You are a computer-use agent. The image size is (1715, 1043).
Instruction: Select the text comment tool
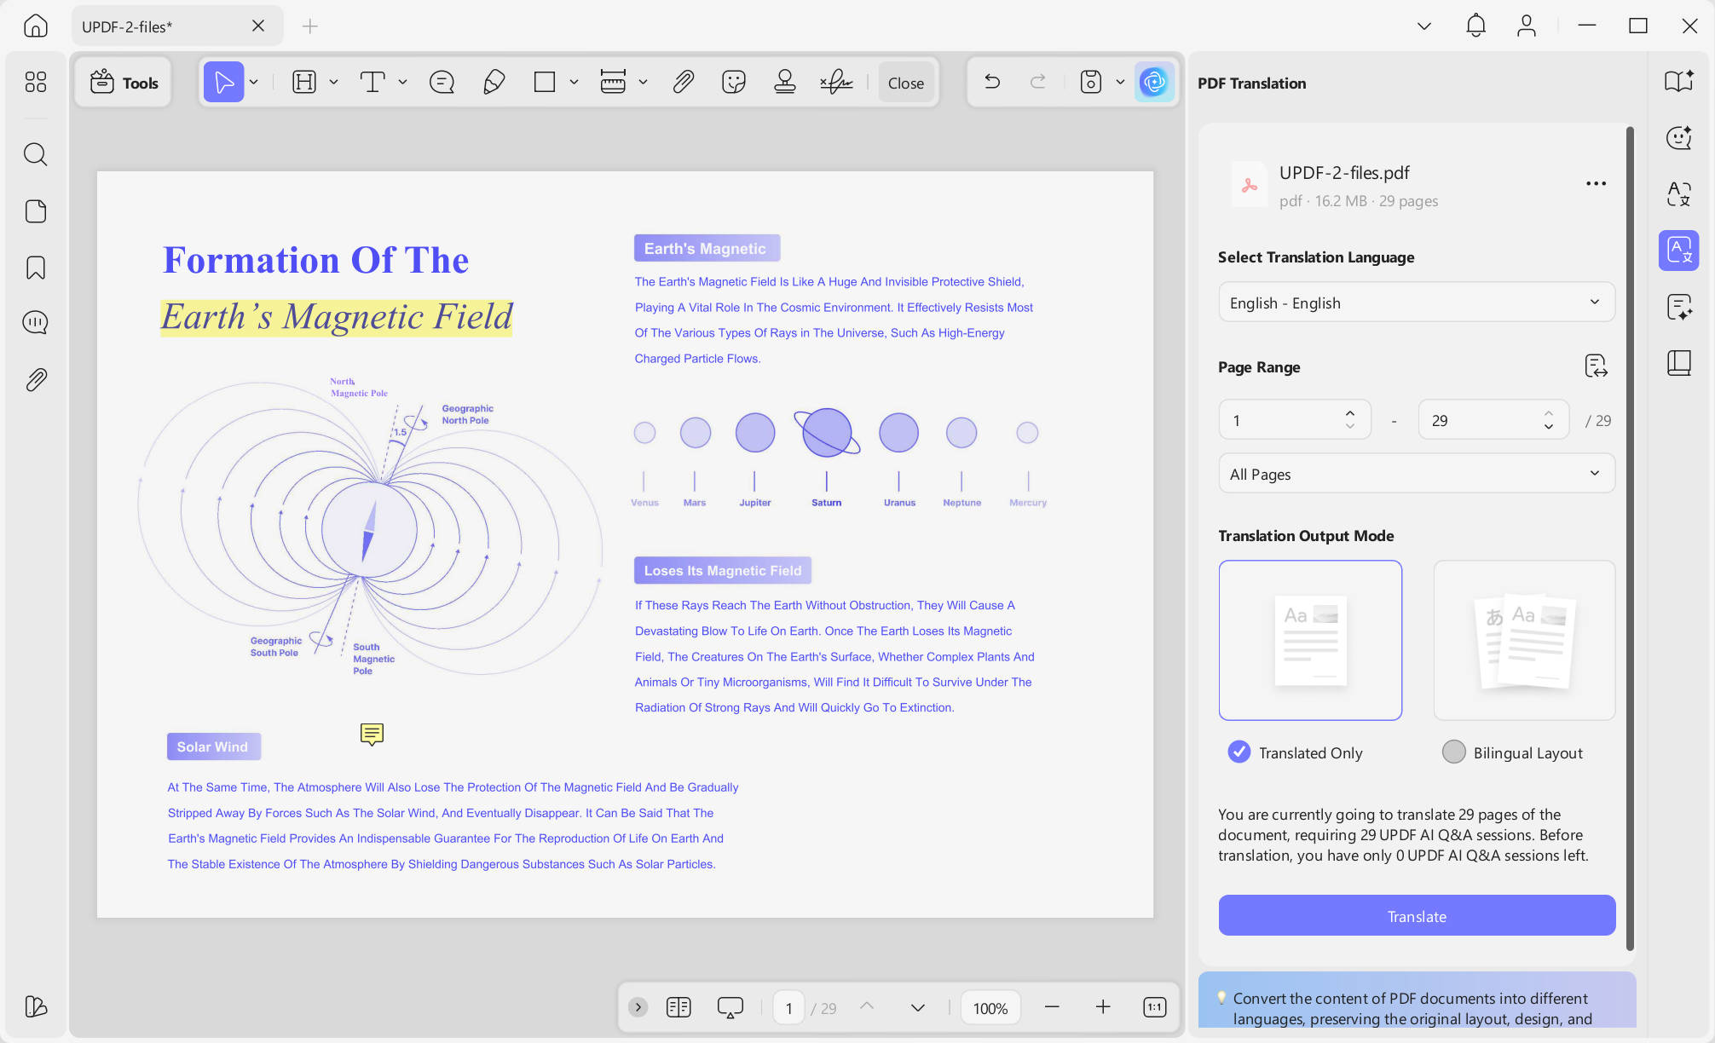click(372, 82)
